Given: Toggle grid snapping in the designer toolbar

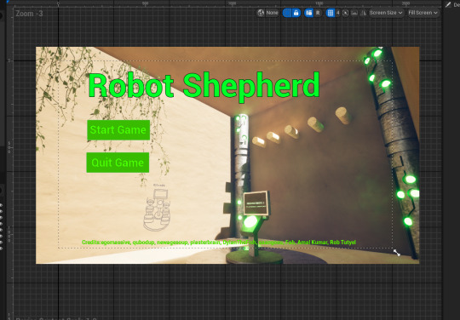Looking at the screenshot, I should (331, 13).
